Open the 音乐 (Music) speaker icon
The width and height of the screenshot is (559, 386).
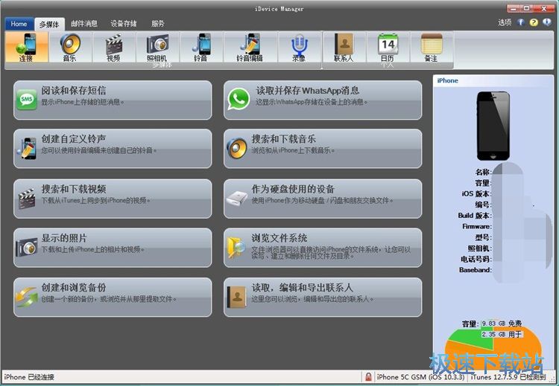pos(70,48)
